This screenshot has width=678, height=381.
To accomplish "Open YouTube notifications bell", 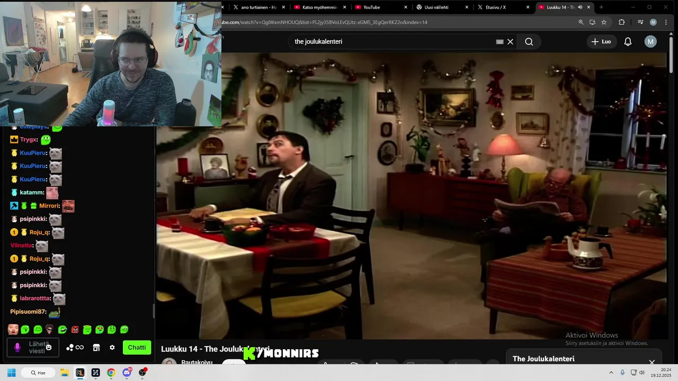I will [x=628, y=42].
